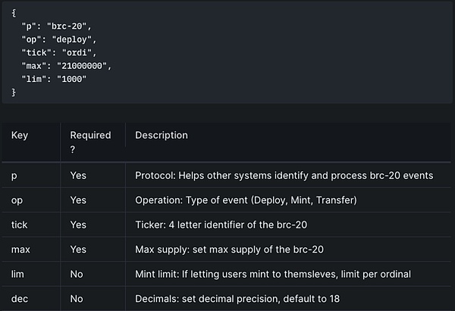Select the "lim" key cell in table

tap(19, 274)
